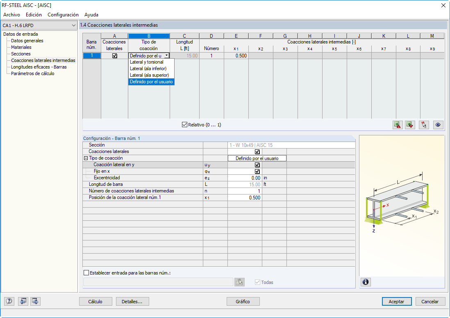
Task: Open the Archivo menu
Action: 12,15
